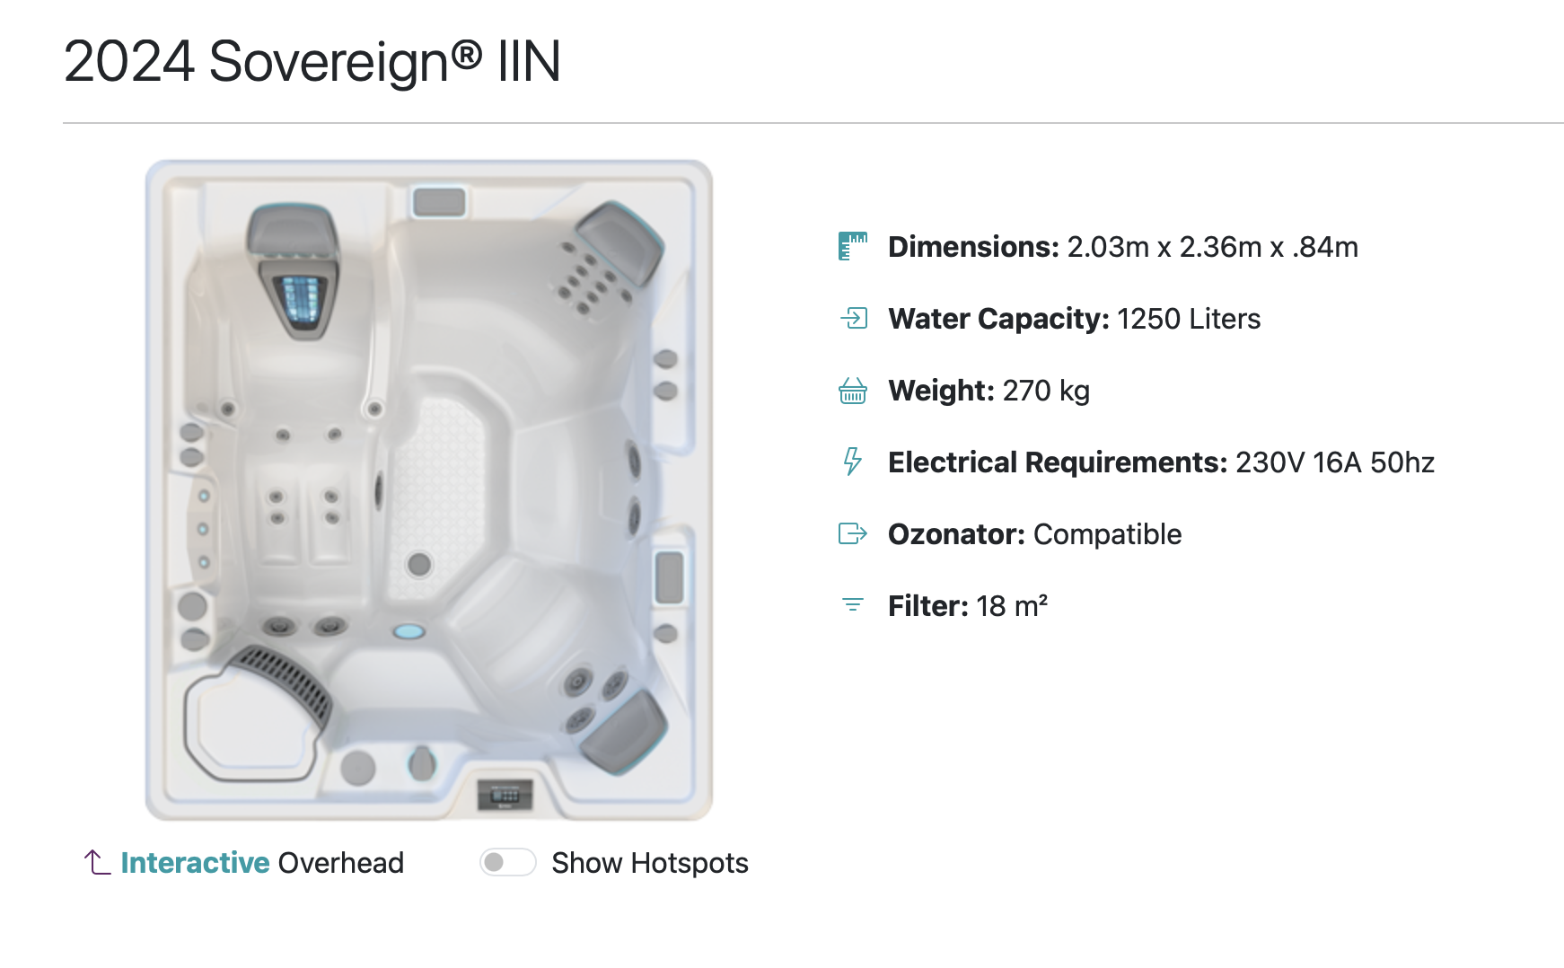The width and height of the screenshot is (1564, 968).
Task: Click the purple arrow beside Interactive Overhead
Action: point(97,862)
